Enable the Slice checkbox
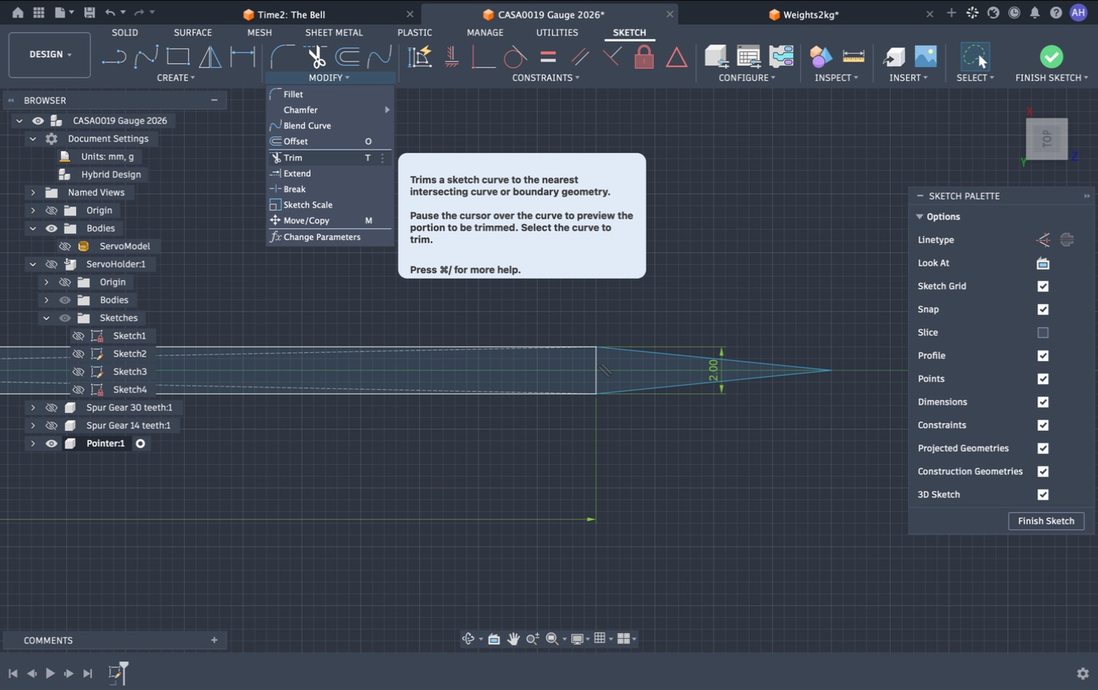This screenshot has width=1098, height=690. [1043, 333]
